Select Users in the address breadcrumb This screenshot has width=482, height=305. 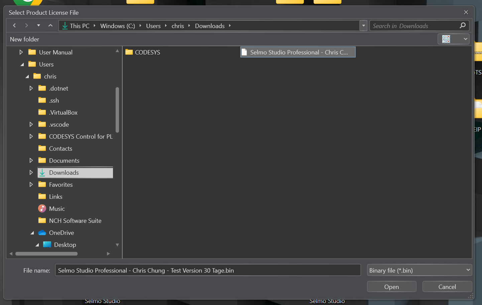(153, 26)
